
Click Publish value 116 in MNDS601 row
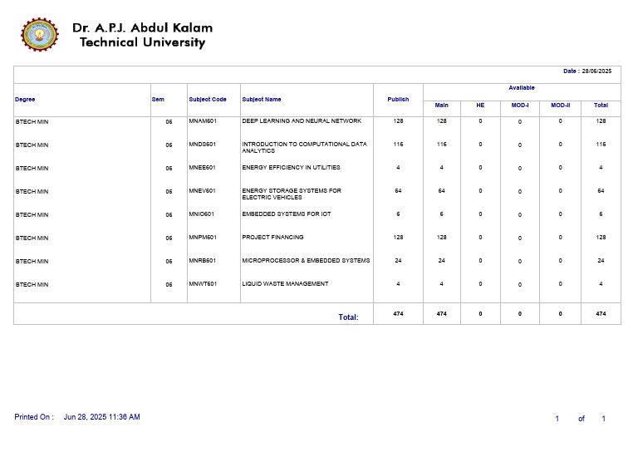pos(398,145)
